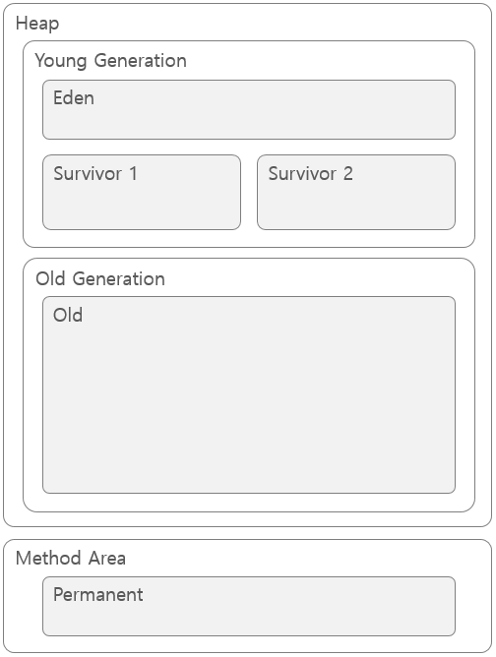Screen dimensions: 496x657
Task: Click the word "Generation" in Young Generation heading
Action: (x=141, y=61)
